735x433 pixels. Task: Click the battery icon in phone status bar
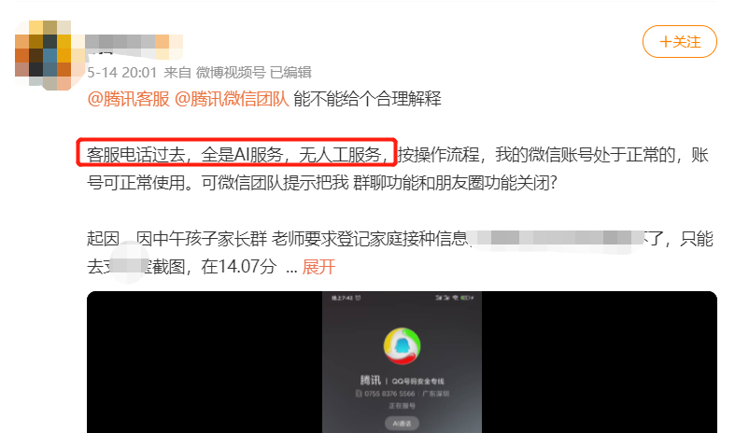coord(466,298)
